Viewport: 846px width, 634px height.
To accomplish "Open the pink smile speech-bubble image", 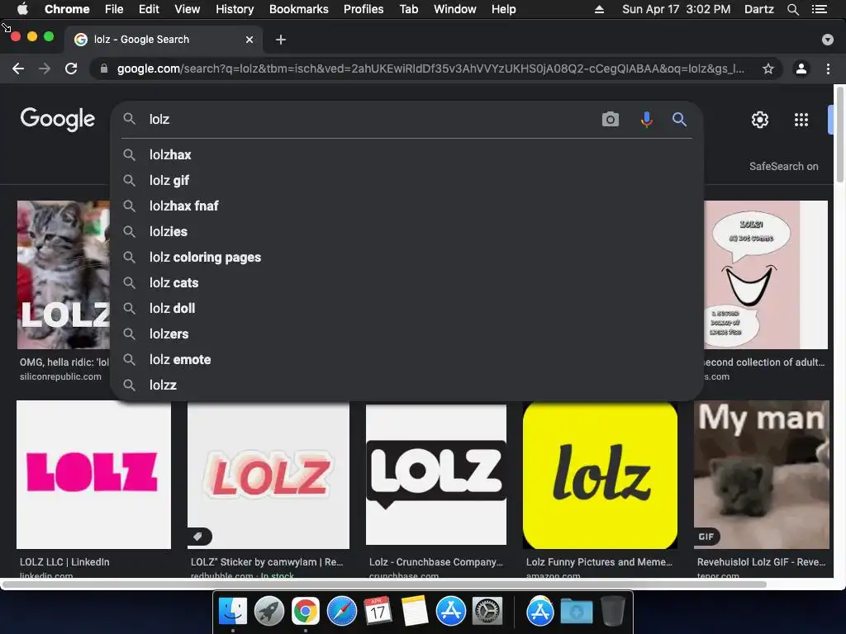I will click(766, 275).
